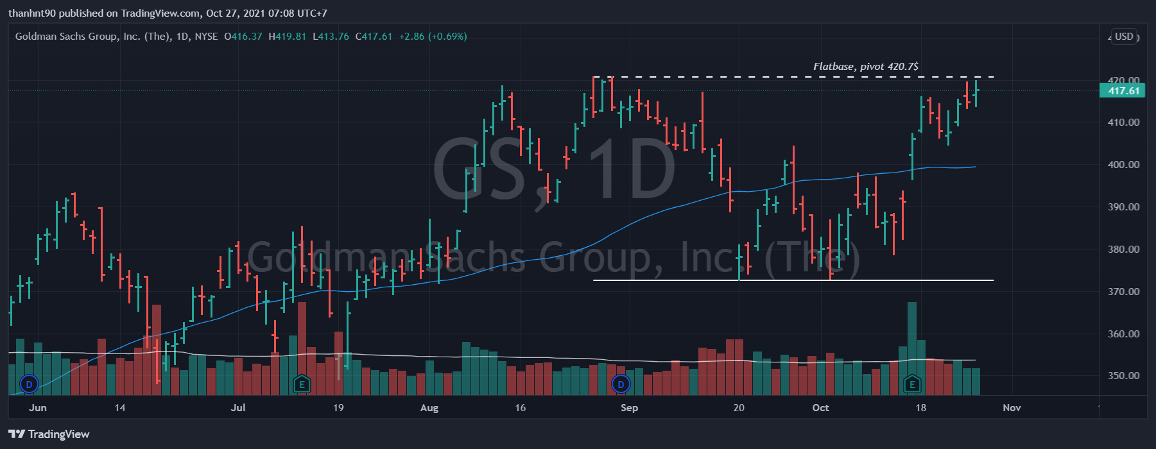
Task: Select the white horizontal support line
Action: 793,280
